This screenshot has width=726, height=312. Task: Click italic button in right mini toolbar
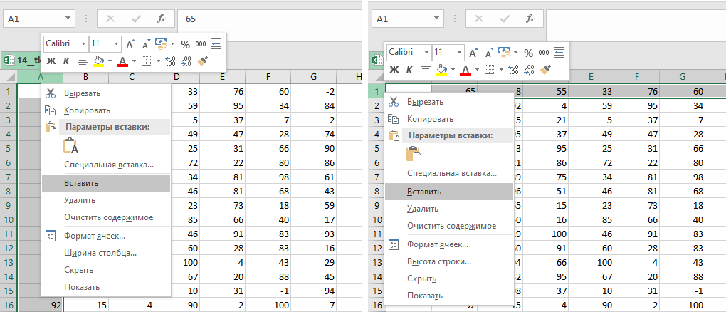(409, 70)
